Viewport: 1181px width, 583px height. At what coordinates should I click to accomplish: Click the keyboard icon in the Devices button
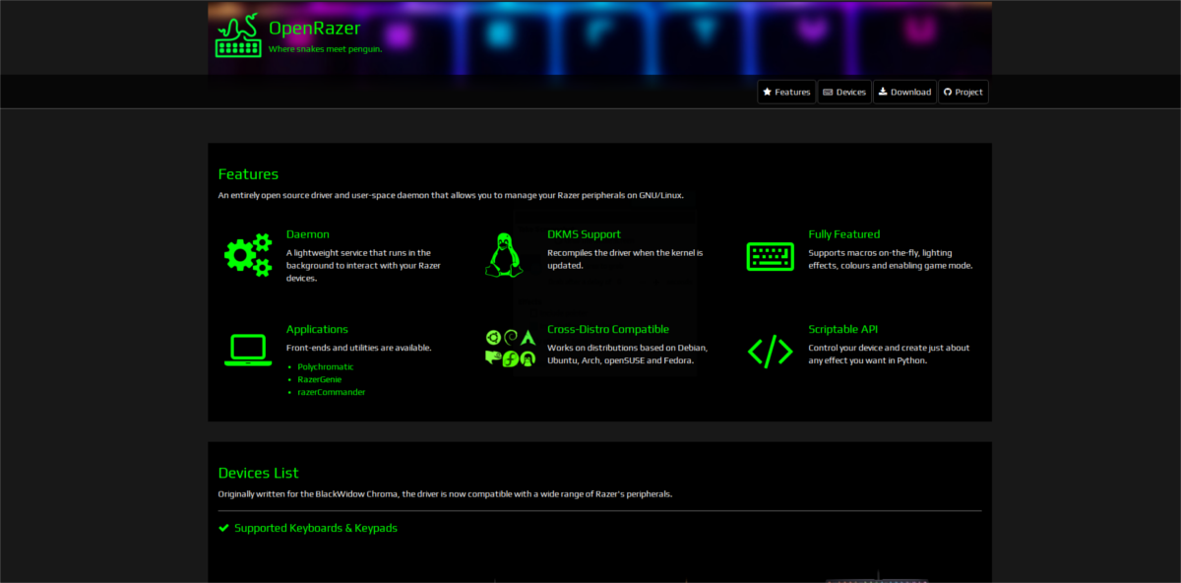(828, 91)
